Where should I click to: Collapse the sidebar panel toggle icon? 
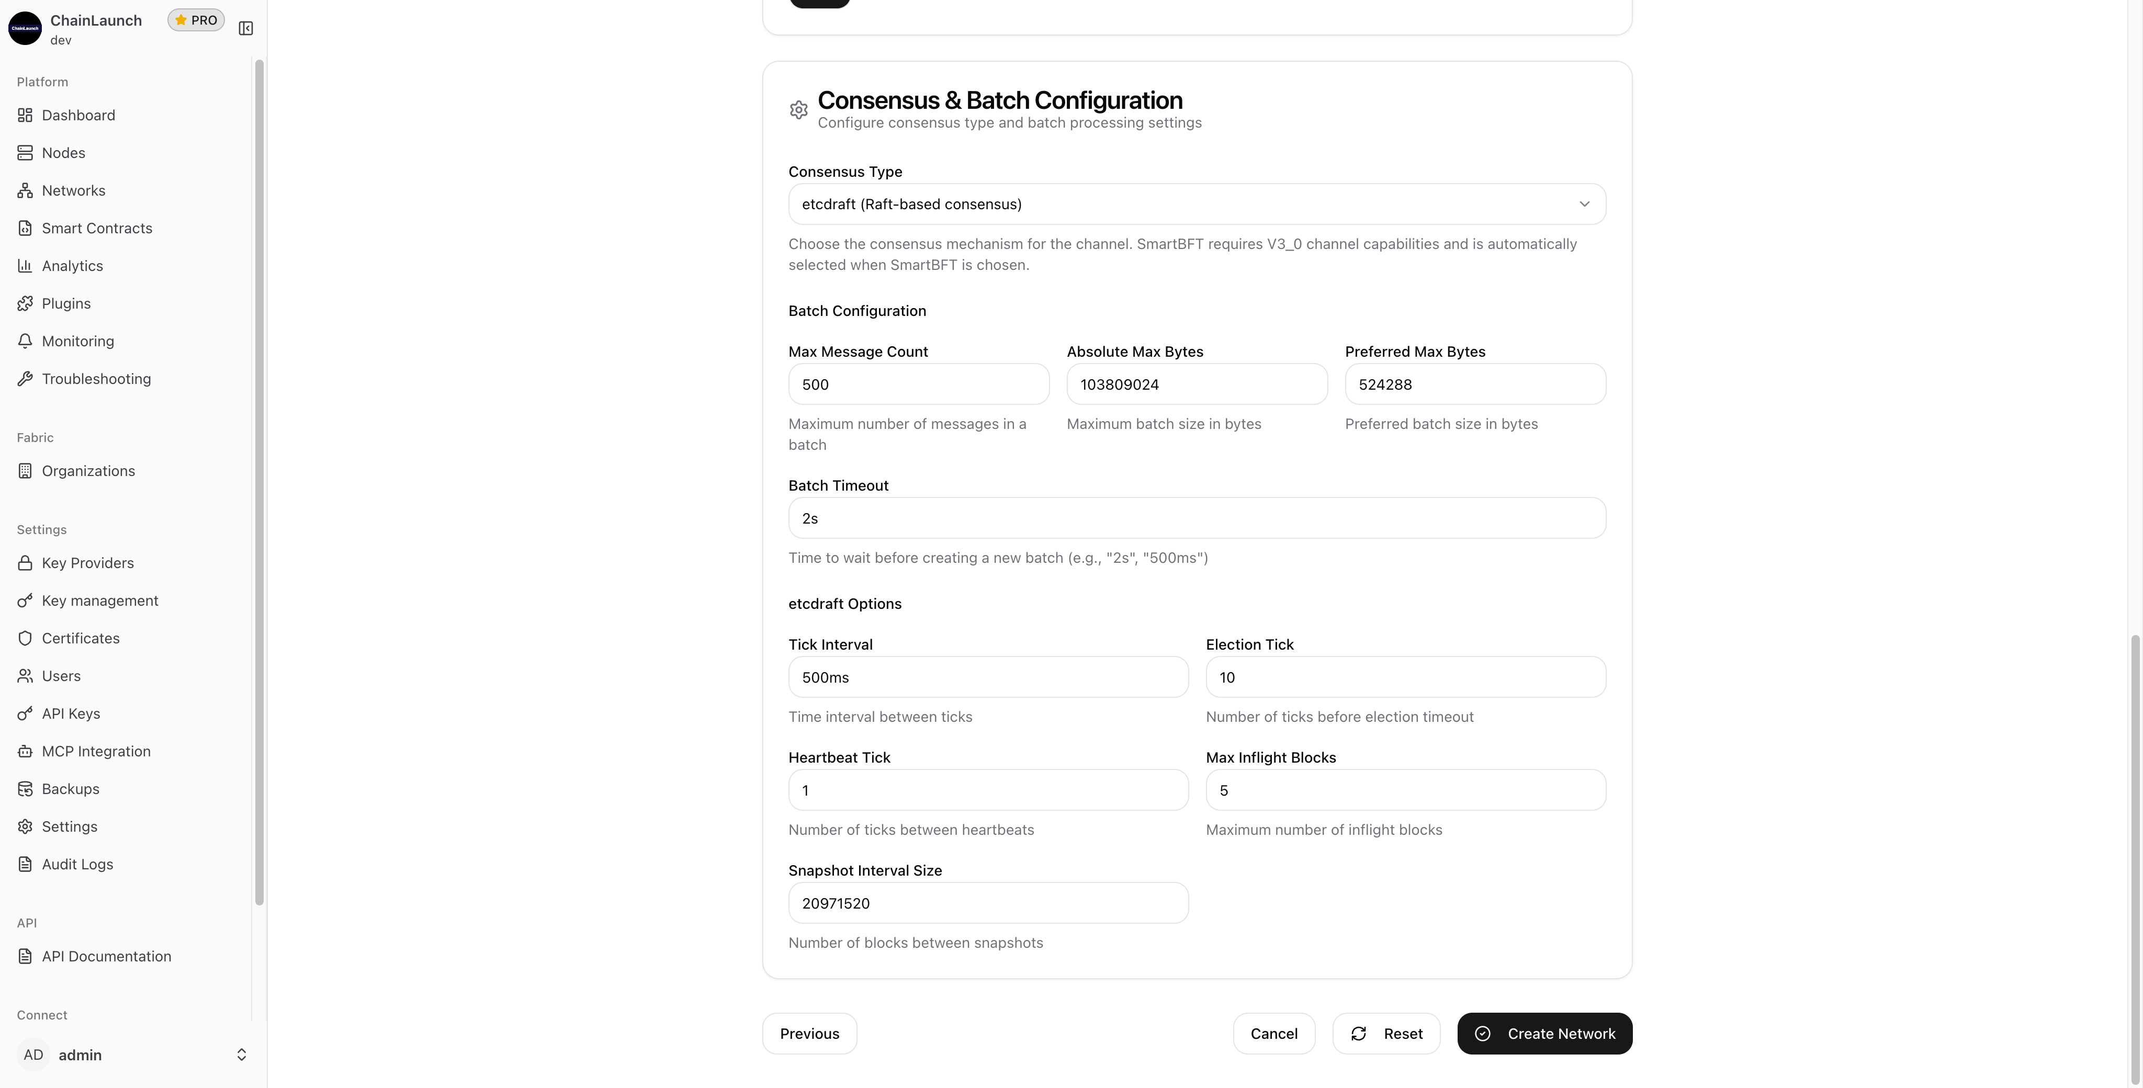coord(245,28)
